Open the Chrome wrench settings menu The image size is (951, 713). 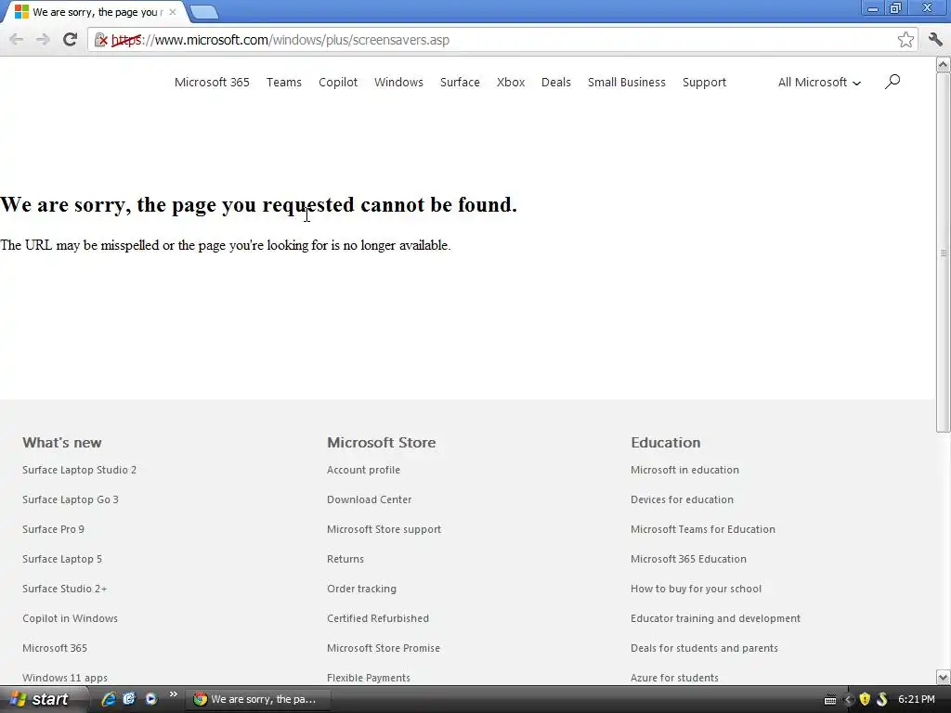pos(935,40)
